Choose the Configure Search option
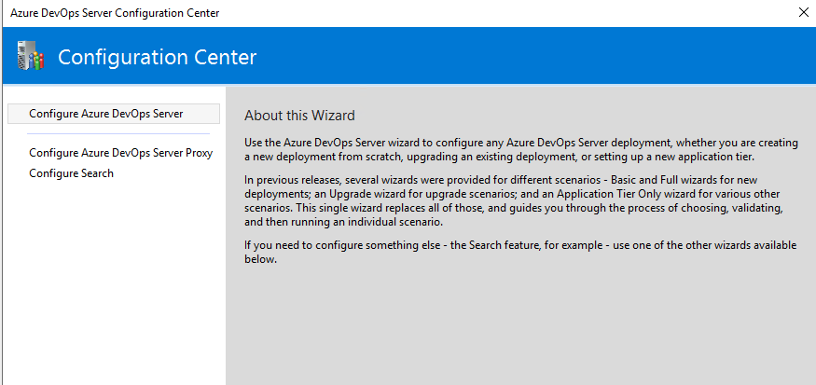 pos(71,173)
